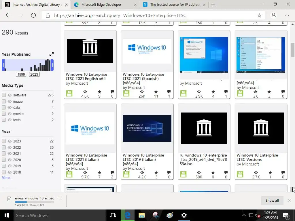Click the page vertical scrollbar thumb
295x221 pixels.
pos(292,50)
